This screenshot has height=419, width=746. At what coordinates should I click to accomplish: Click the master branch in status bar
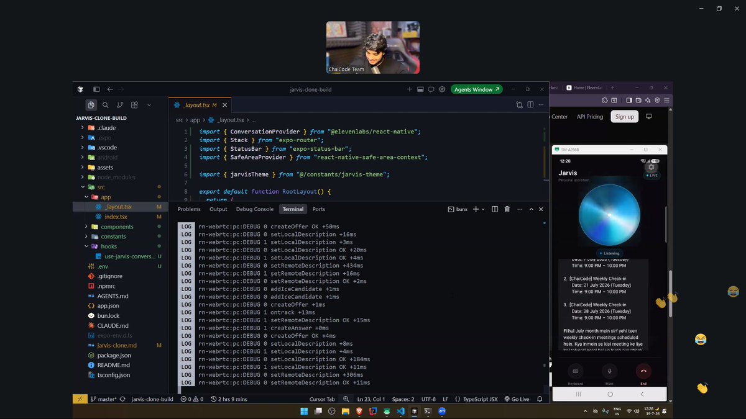(103, 399)
